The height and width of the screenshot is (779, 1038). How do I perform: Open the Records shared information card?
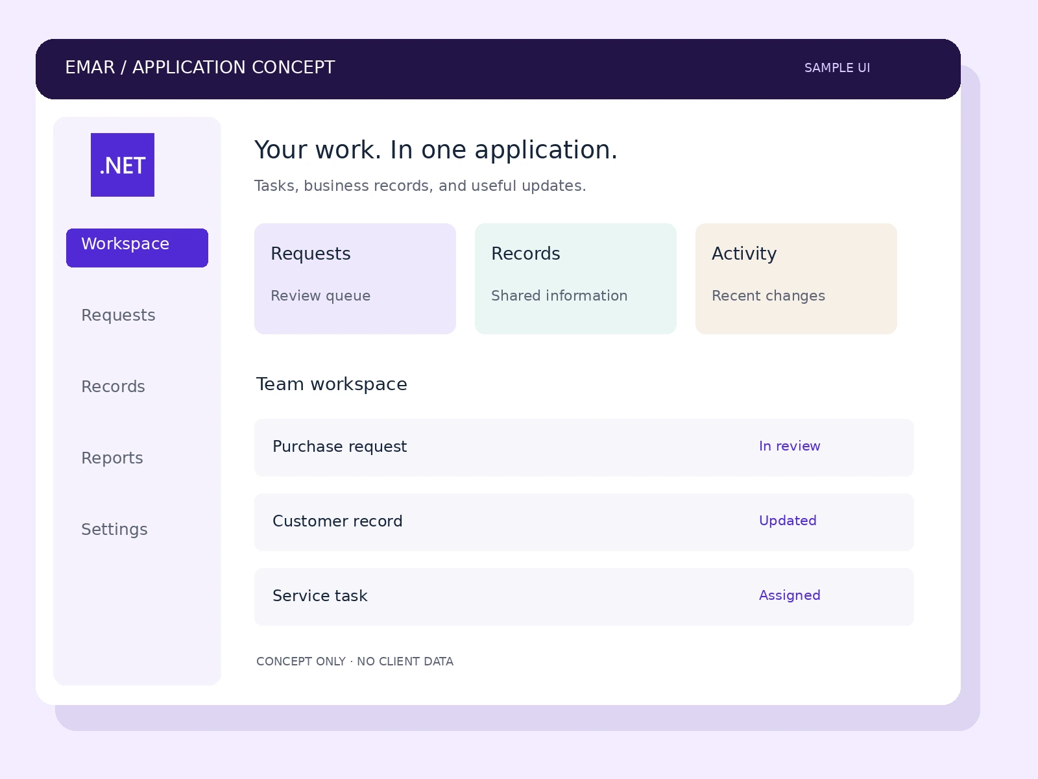tap(575, 278)
